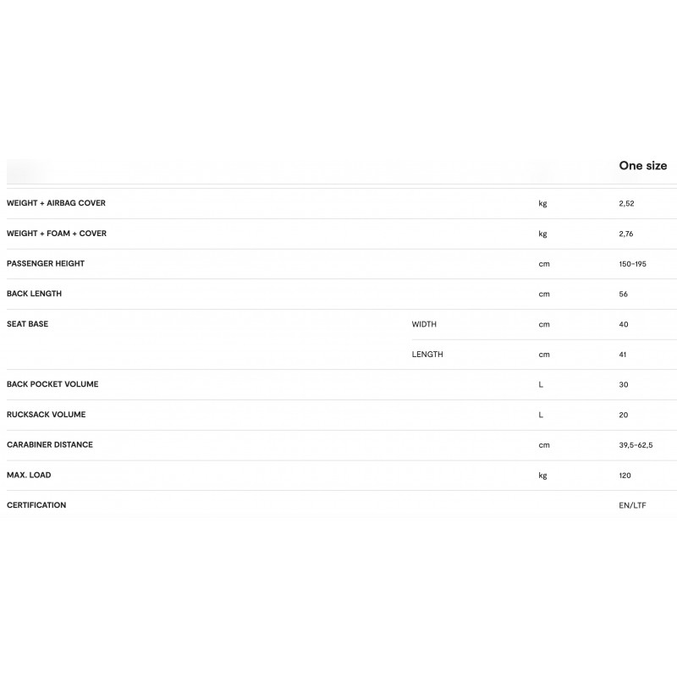The width and height of the screenshot is (677, 677).
Task: Select the WEIGHT + FOAM + COVER label
Action: click(x=57, y=234)
